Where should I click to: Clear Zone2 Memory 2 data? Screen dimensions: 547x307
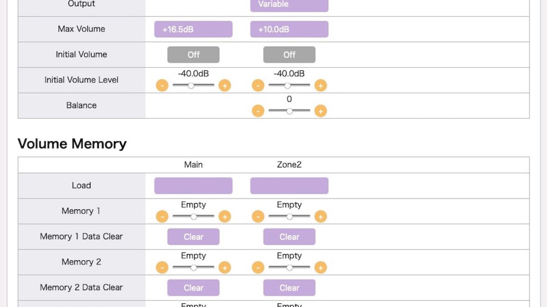tap(289, 288)
